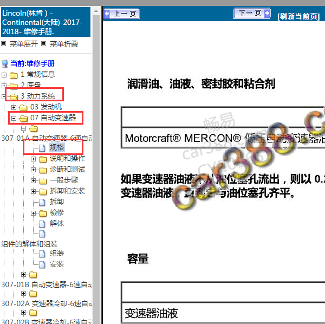
Task: Open the 诊断和测试 tree item
Action: click(x=67, y=169)
